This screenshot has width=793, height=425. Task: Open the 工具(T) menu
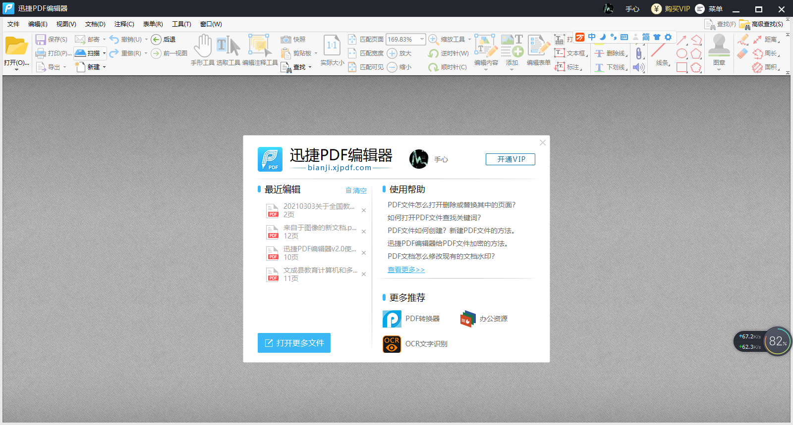pos(181,24)
